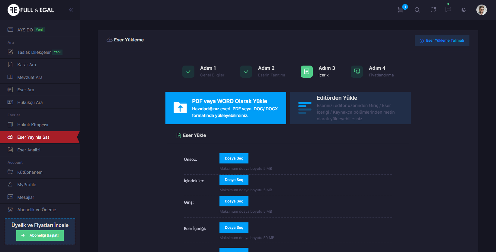Choose Editörden Yükle upload option
This screenshot has height=252, width=496.
pyautogui.click(x=350, y=108)
